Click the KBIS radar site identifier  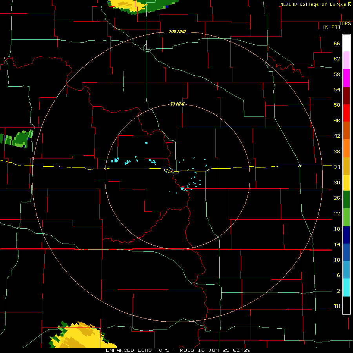tap(187, 350)
